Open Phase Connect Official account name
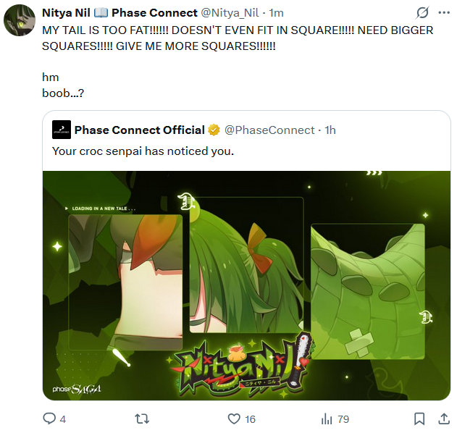457x433 pixels. tap(140, 130)
